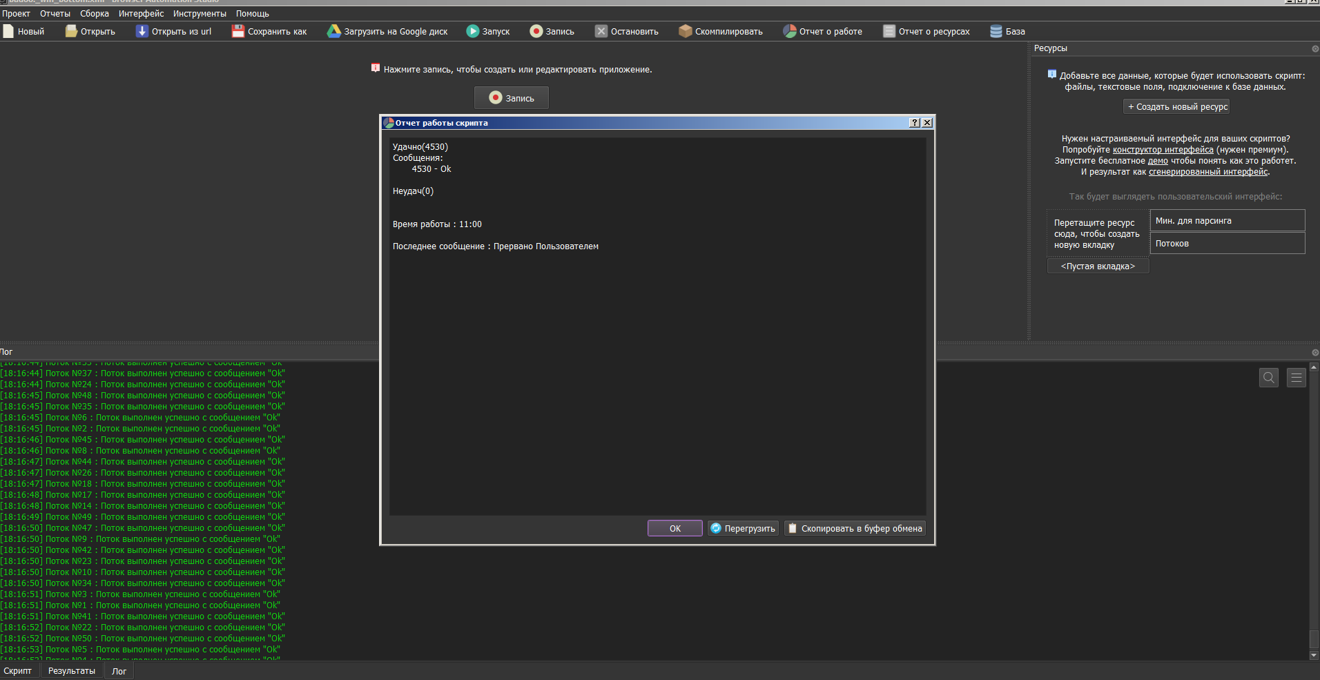Screen dimensions: 1320x680
Task: Open the База database toolbar icon
Action: point(996,31)
